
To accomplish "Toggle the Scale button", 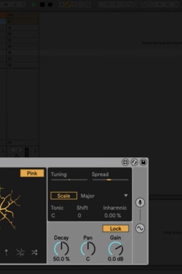I will [64, 196].
